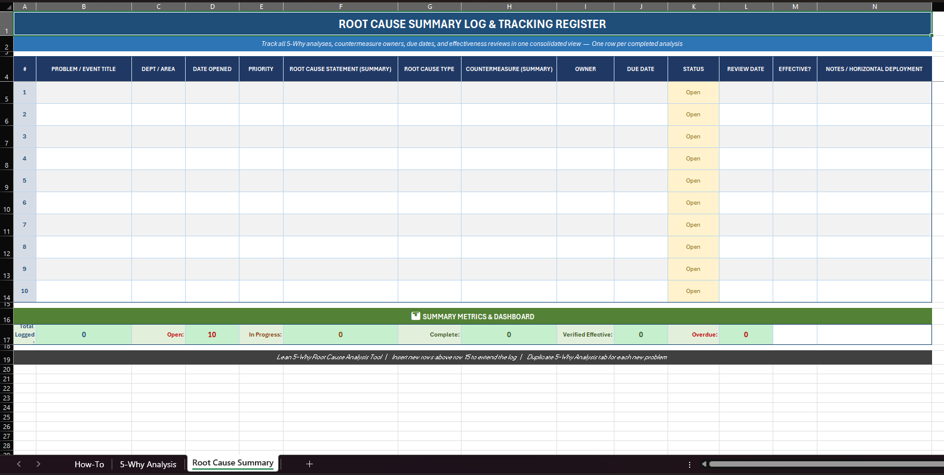Click COUNTERMEASURE (SUMMARY) header cell
This screenshot has height=475, width=944.
click(x=509, y=69)
